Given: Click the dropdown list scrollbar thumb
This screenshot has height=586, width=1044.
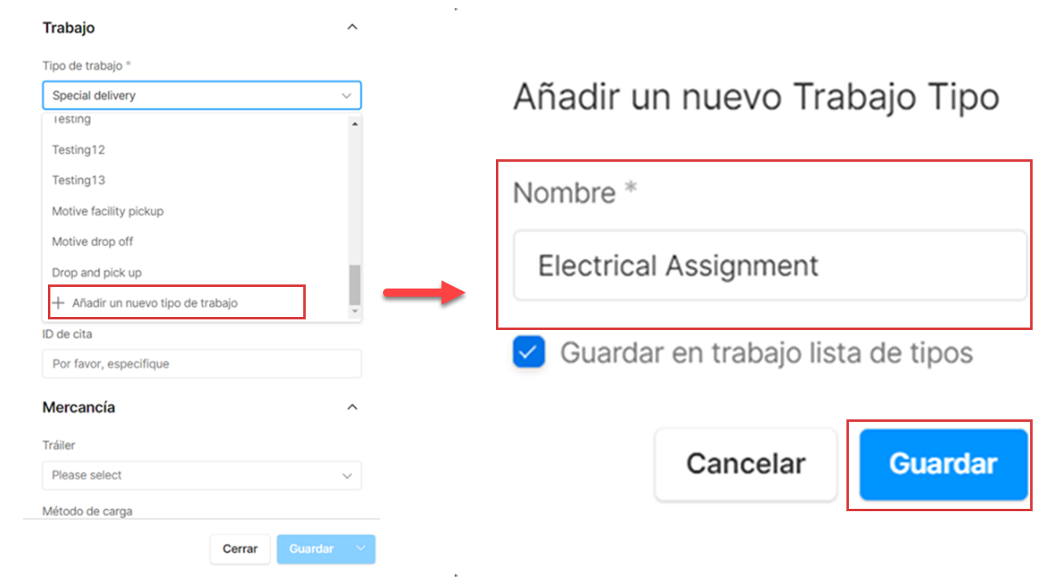Looking at the screenshot, I should coord(354,284).
